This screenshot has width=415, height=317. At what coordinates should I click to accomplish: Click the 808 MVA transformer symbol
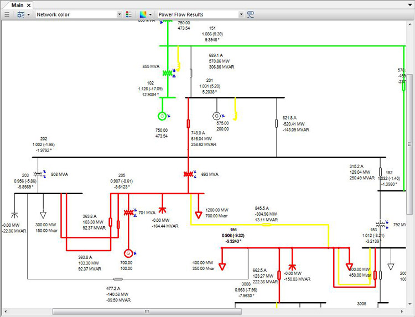(38, 174)
